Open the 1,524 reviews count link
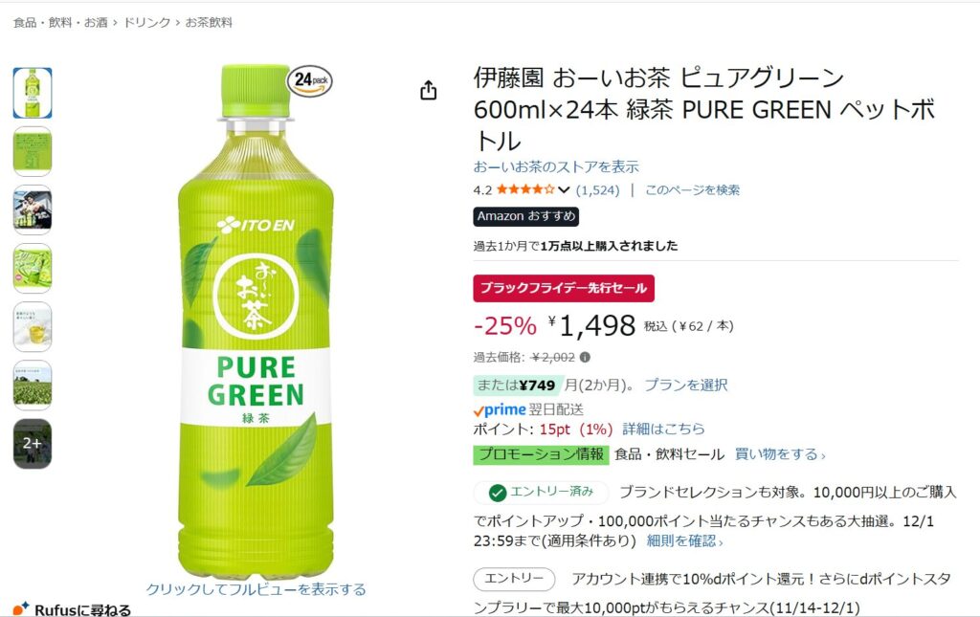 coord(597,189)
